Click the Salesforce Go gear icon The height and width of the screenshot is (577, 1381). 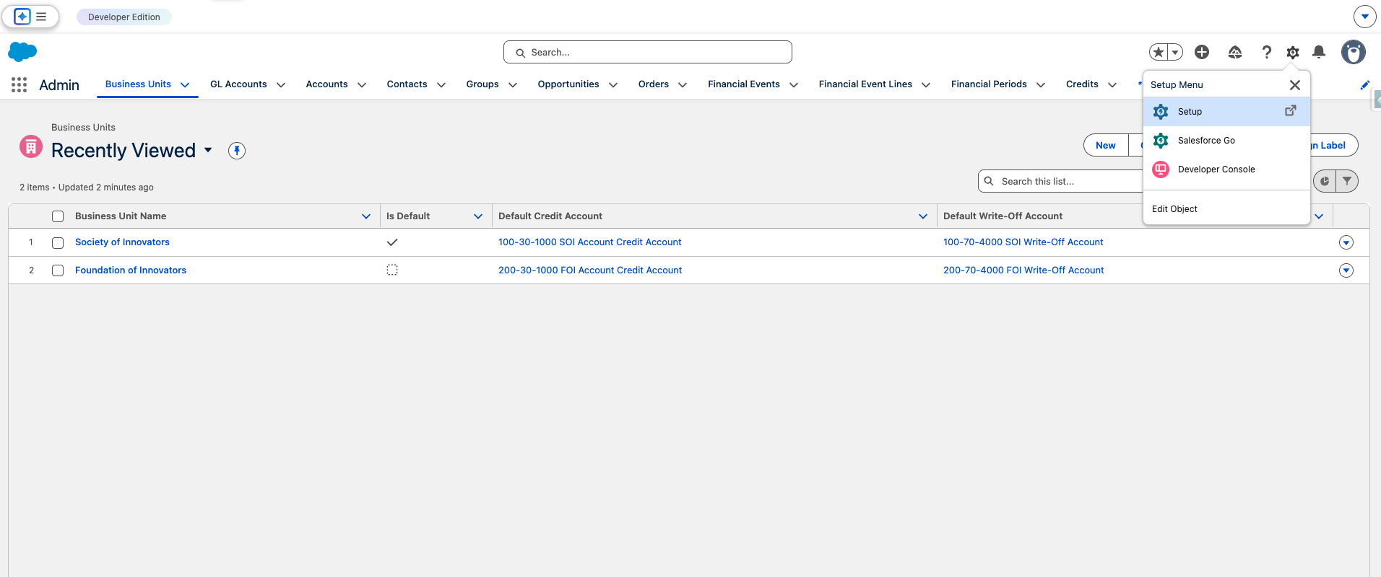pos(1161,141)
